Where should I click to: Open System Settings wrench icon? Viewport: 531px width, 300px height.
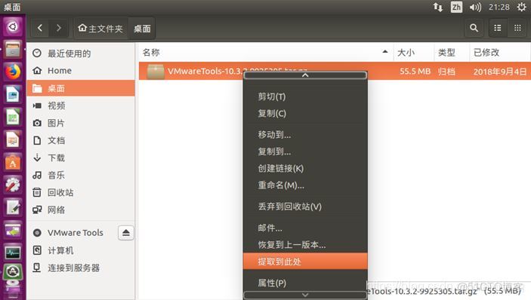click(x=13, y=185)
